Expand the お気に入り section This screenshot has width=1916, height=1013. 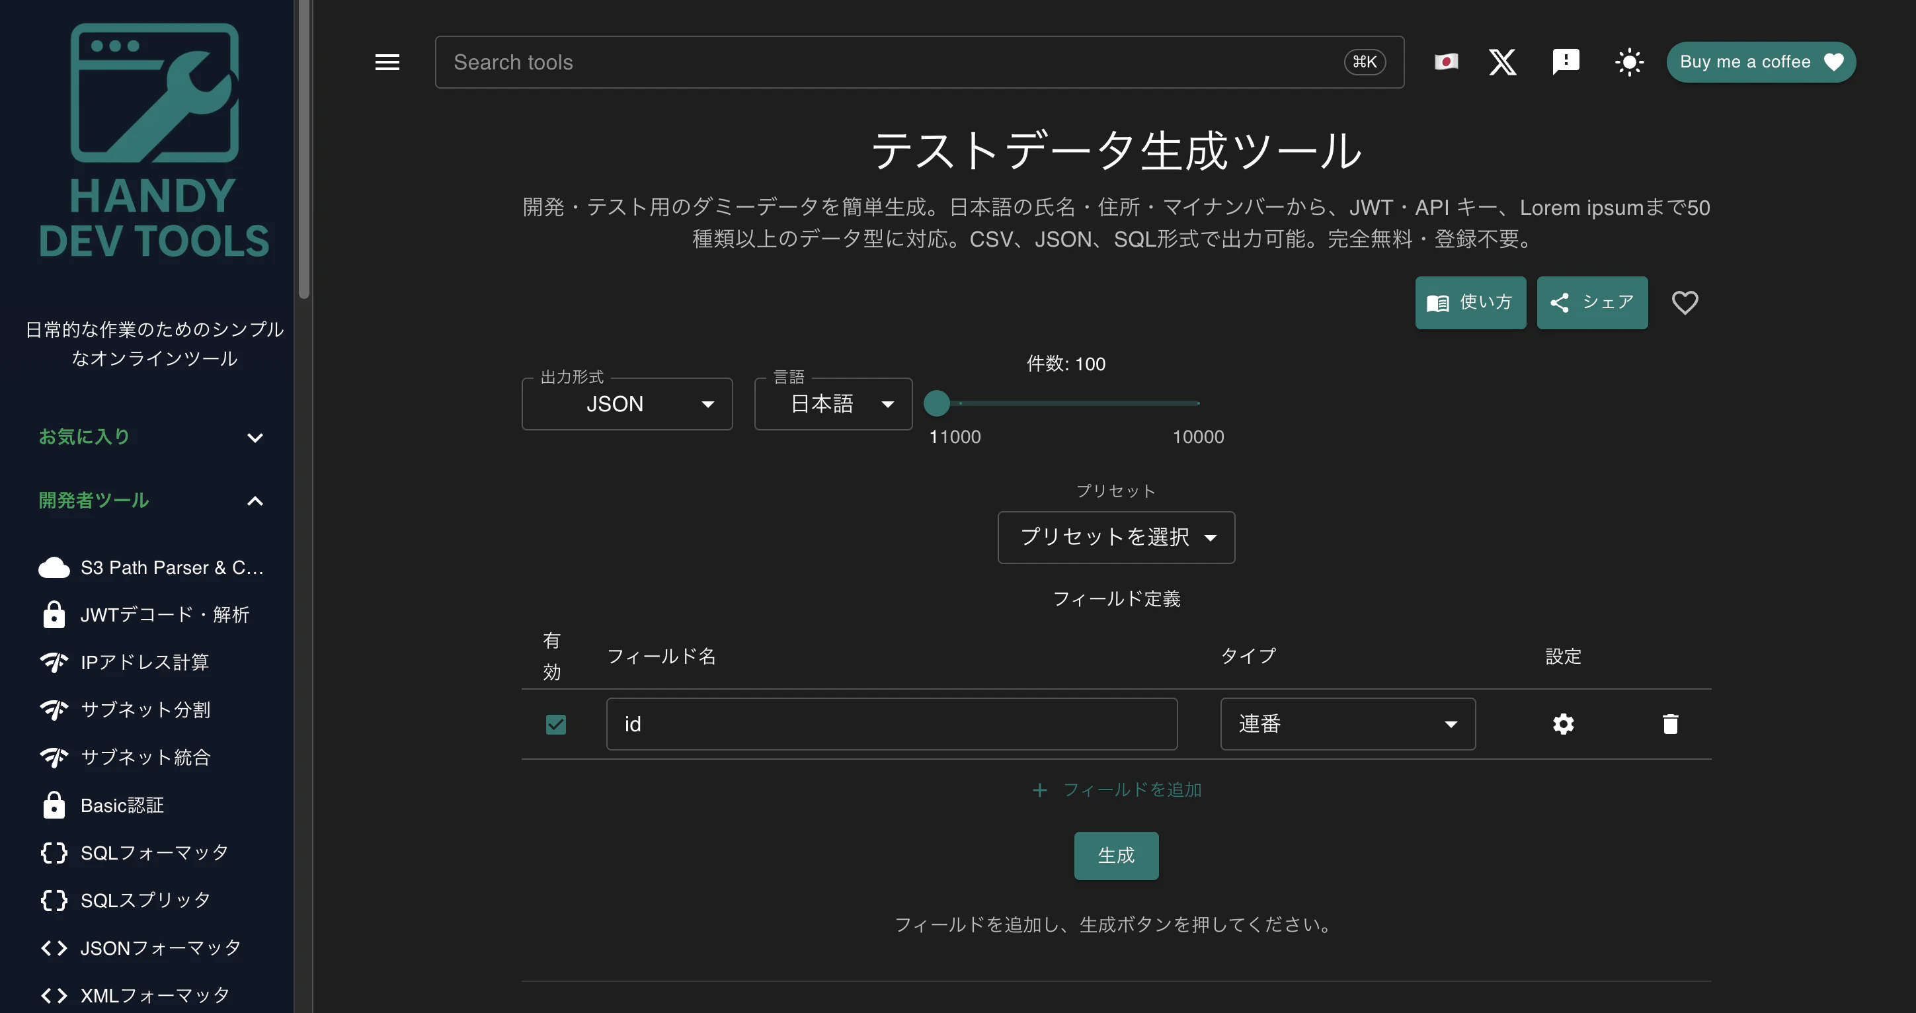click(x=152, y=437)
